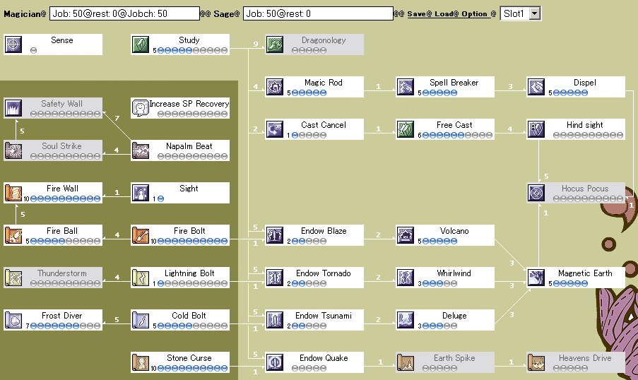Click the Load link
This screenshot has height=380, width=638.
click(x=444, y=14)
